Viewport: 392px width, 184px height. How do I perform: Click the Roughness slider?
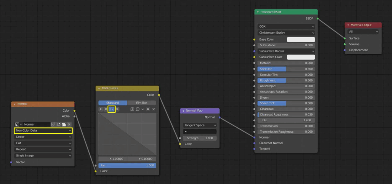coord(286,80)
